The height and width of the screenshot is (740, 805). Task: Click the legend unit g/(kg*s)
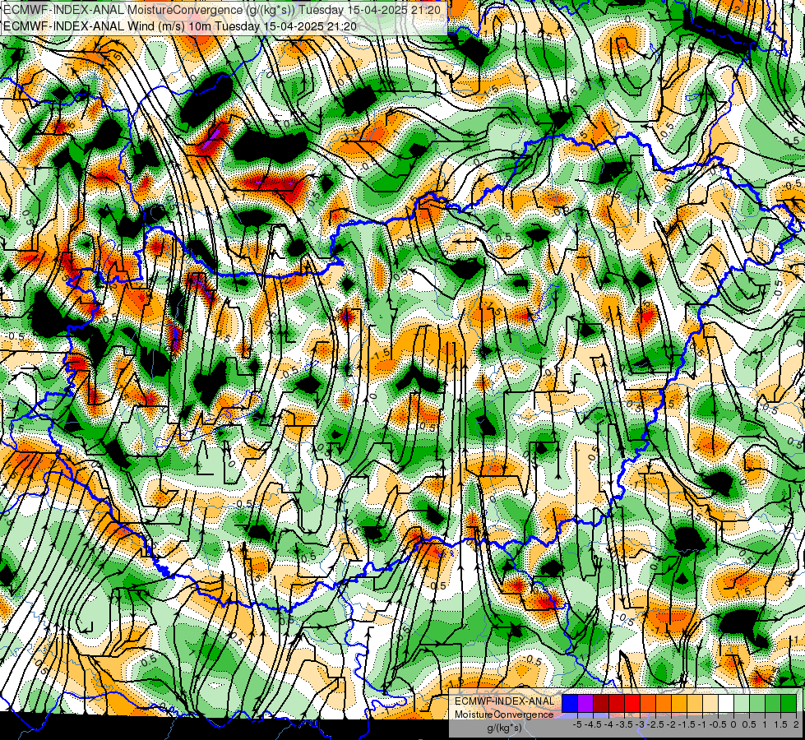(504, 728)
